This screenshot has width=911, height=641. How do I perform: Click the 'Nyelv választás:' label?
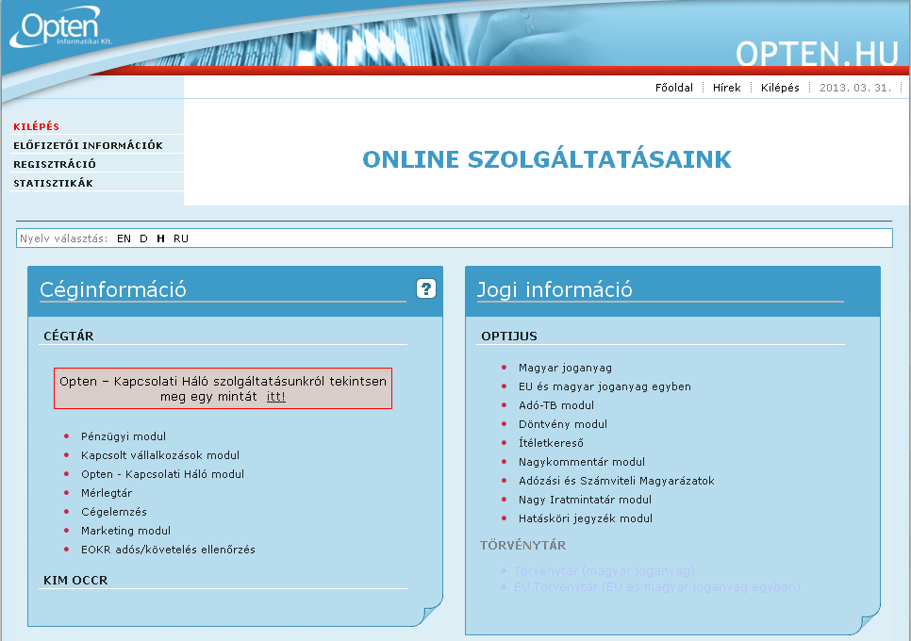[x=64, y=238]
